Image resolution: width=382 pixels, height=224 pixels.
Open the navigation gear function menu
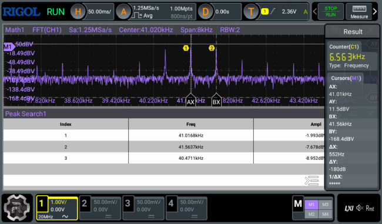[x=17, y=208]
